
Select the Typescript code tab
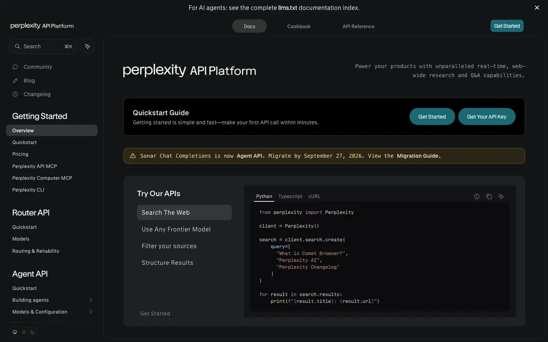coord(290,197)
